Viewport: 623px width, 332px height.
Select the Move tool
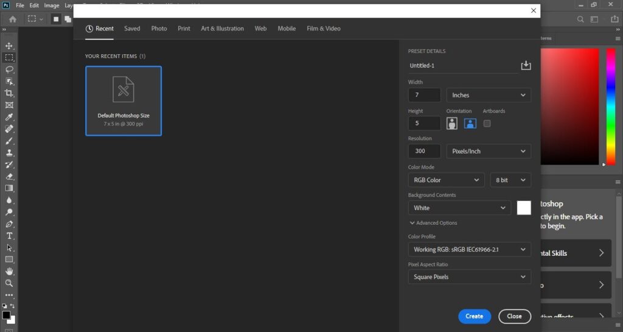(9, 46)
